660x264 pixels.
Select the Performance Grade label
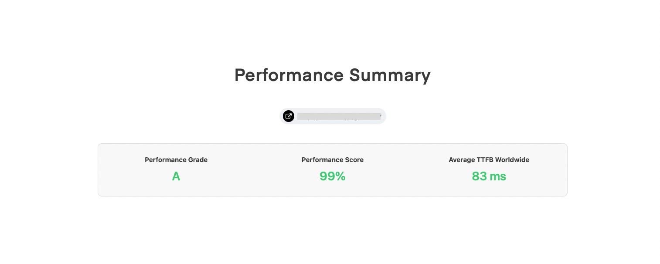176,160
